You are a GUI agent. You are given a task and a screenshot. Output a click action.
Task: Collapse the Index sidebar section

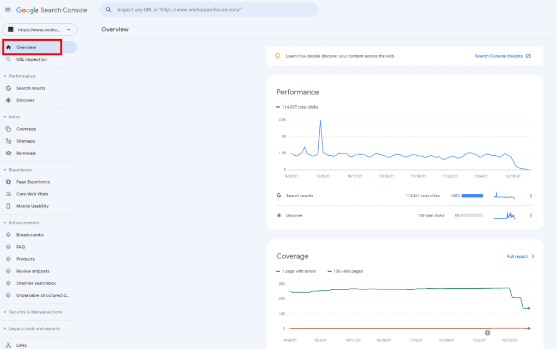click(x=5, y=117)
